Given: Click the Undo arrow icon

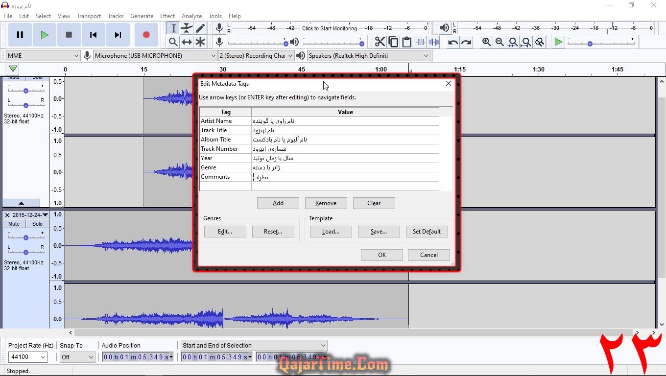Looking at the screenshot, I should (453, 42).
